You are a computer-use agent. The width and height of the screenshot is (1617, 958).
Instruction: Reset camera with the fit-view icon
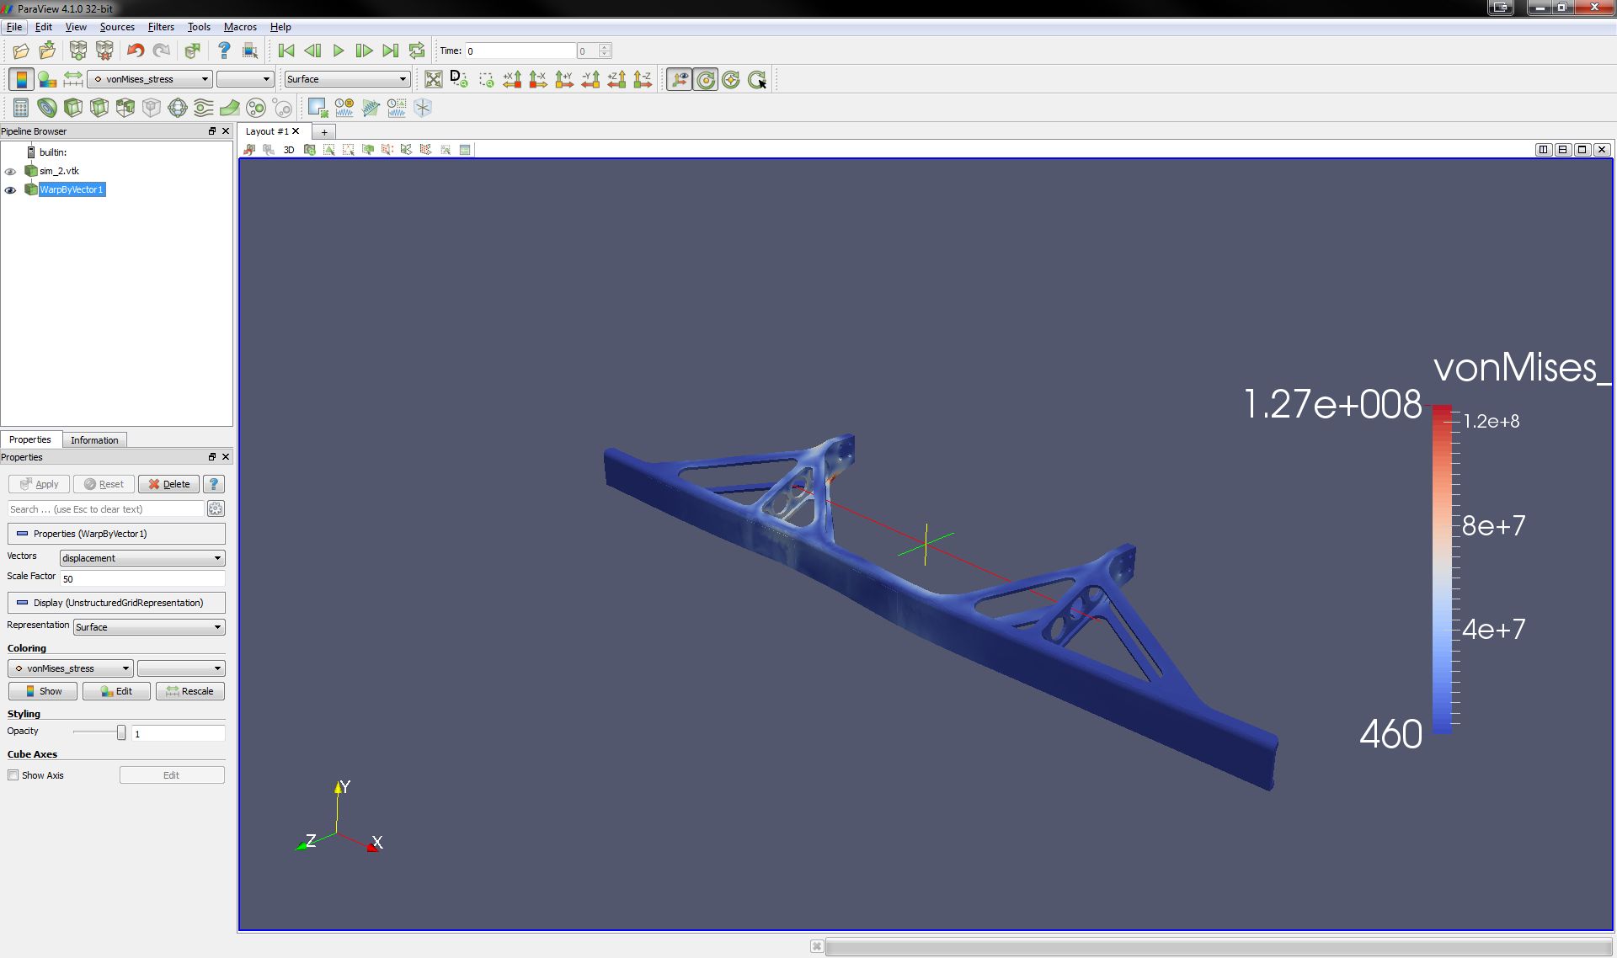coord(434,79)
